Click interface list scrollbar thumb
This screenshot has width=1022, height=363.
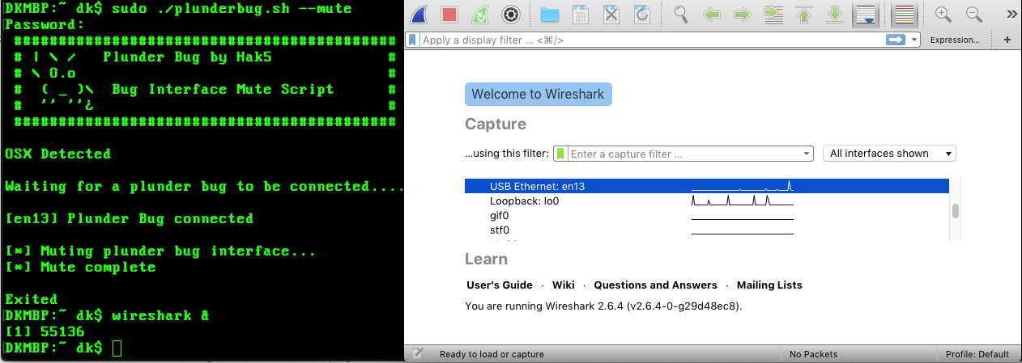click(x=956, y=211)
